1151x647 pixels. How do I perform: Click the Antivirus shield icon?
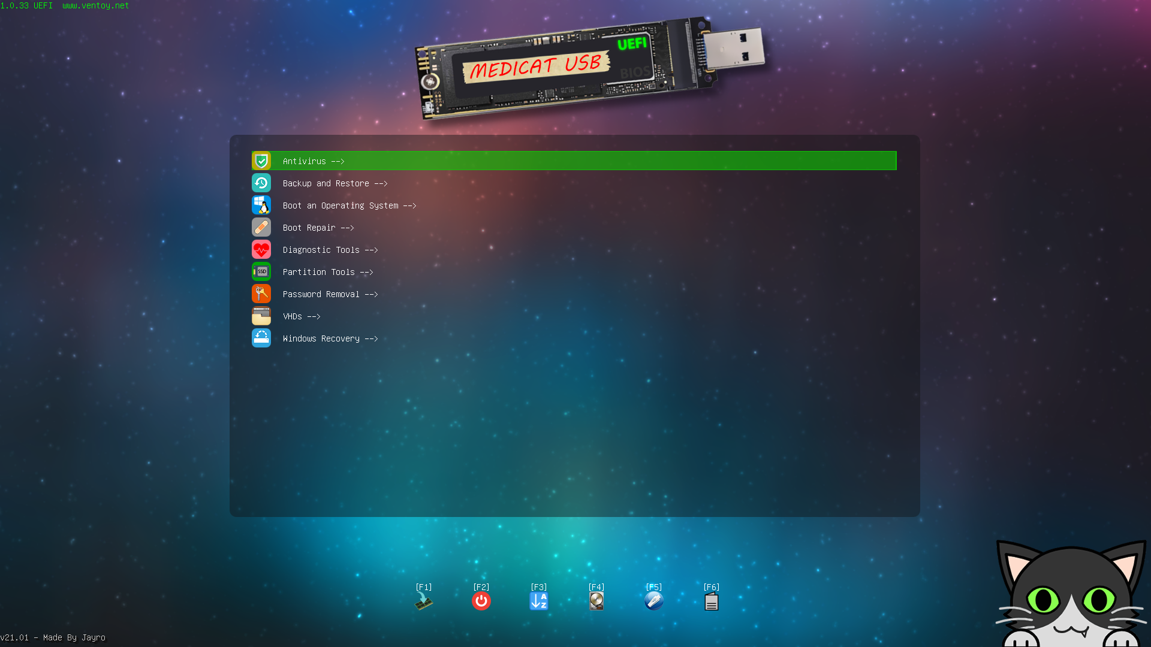[x=261, y=161]
